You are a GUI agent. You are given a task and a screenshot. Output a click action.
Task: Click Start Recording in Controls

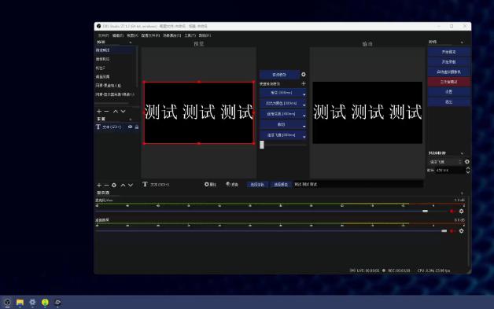point(449,62)
